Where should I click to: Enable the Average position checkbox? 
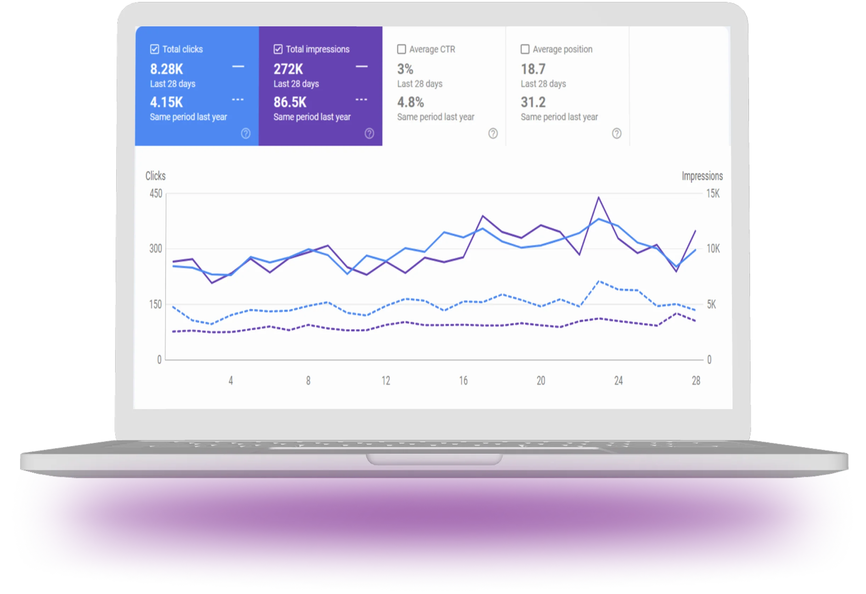[525, 49]
